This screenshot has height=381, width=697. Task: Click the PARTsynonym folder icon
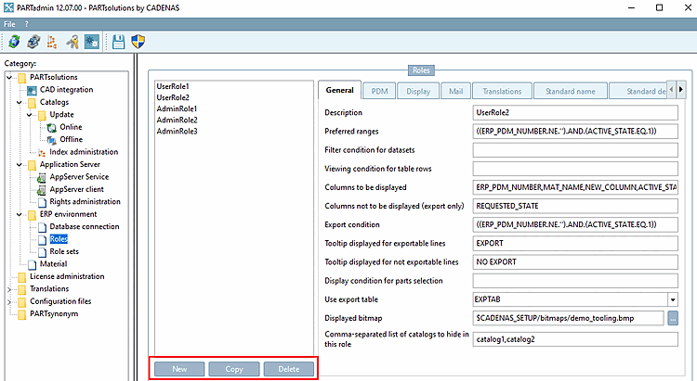tap(22, 314)
